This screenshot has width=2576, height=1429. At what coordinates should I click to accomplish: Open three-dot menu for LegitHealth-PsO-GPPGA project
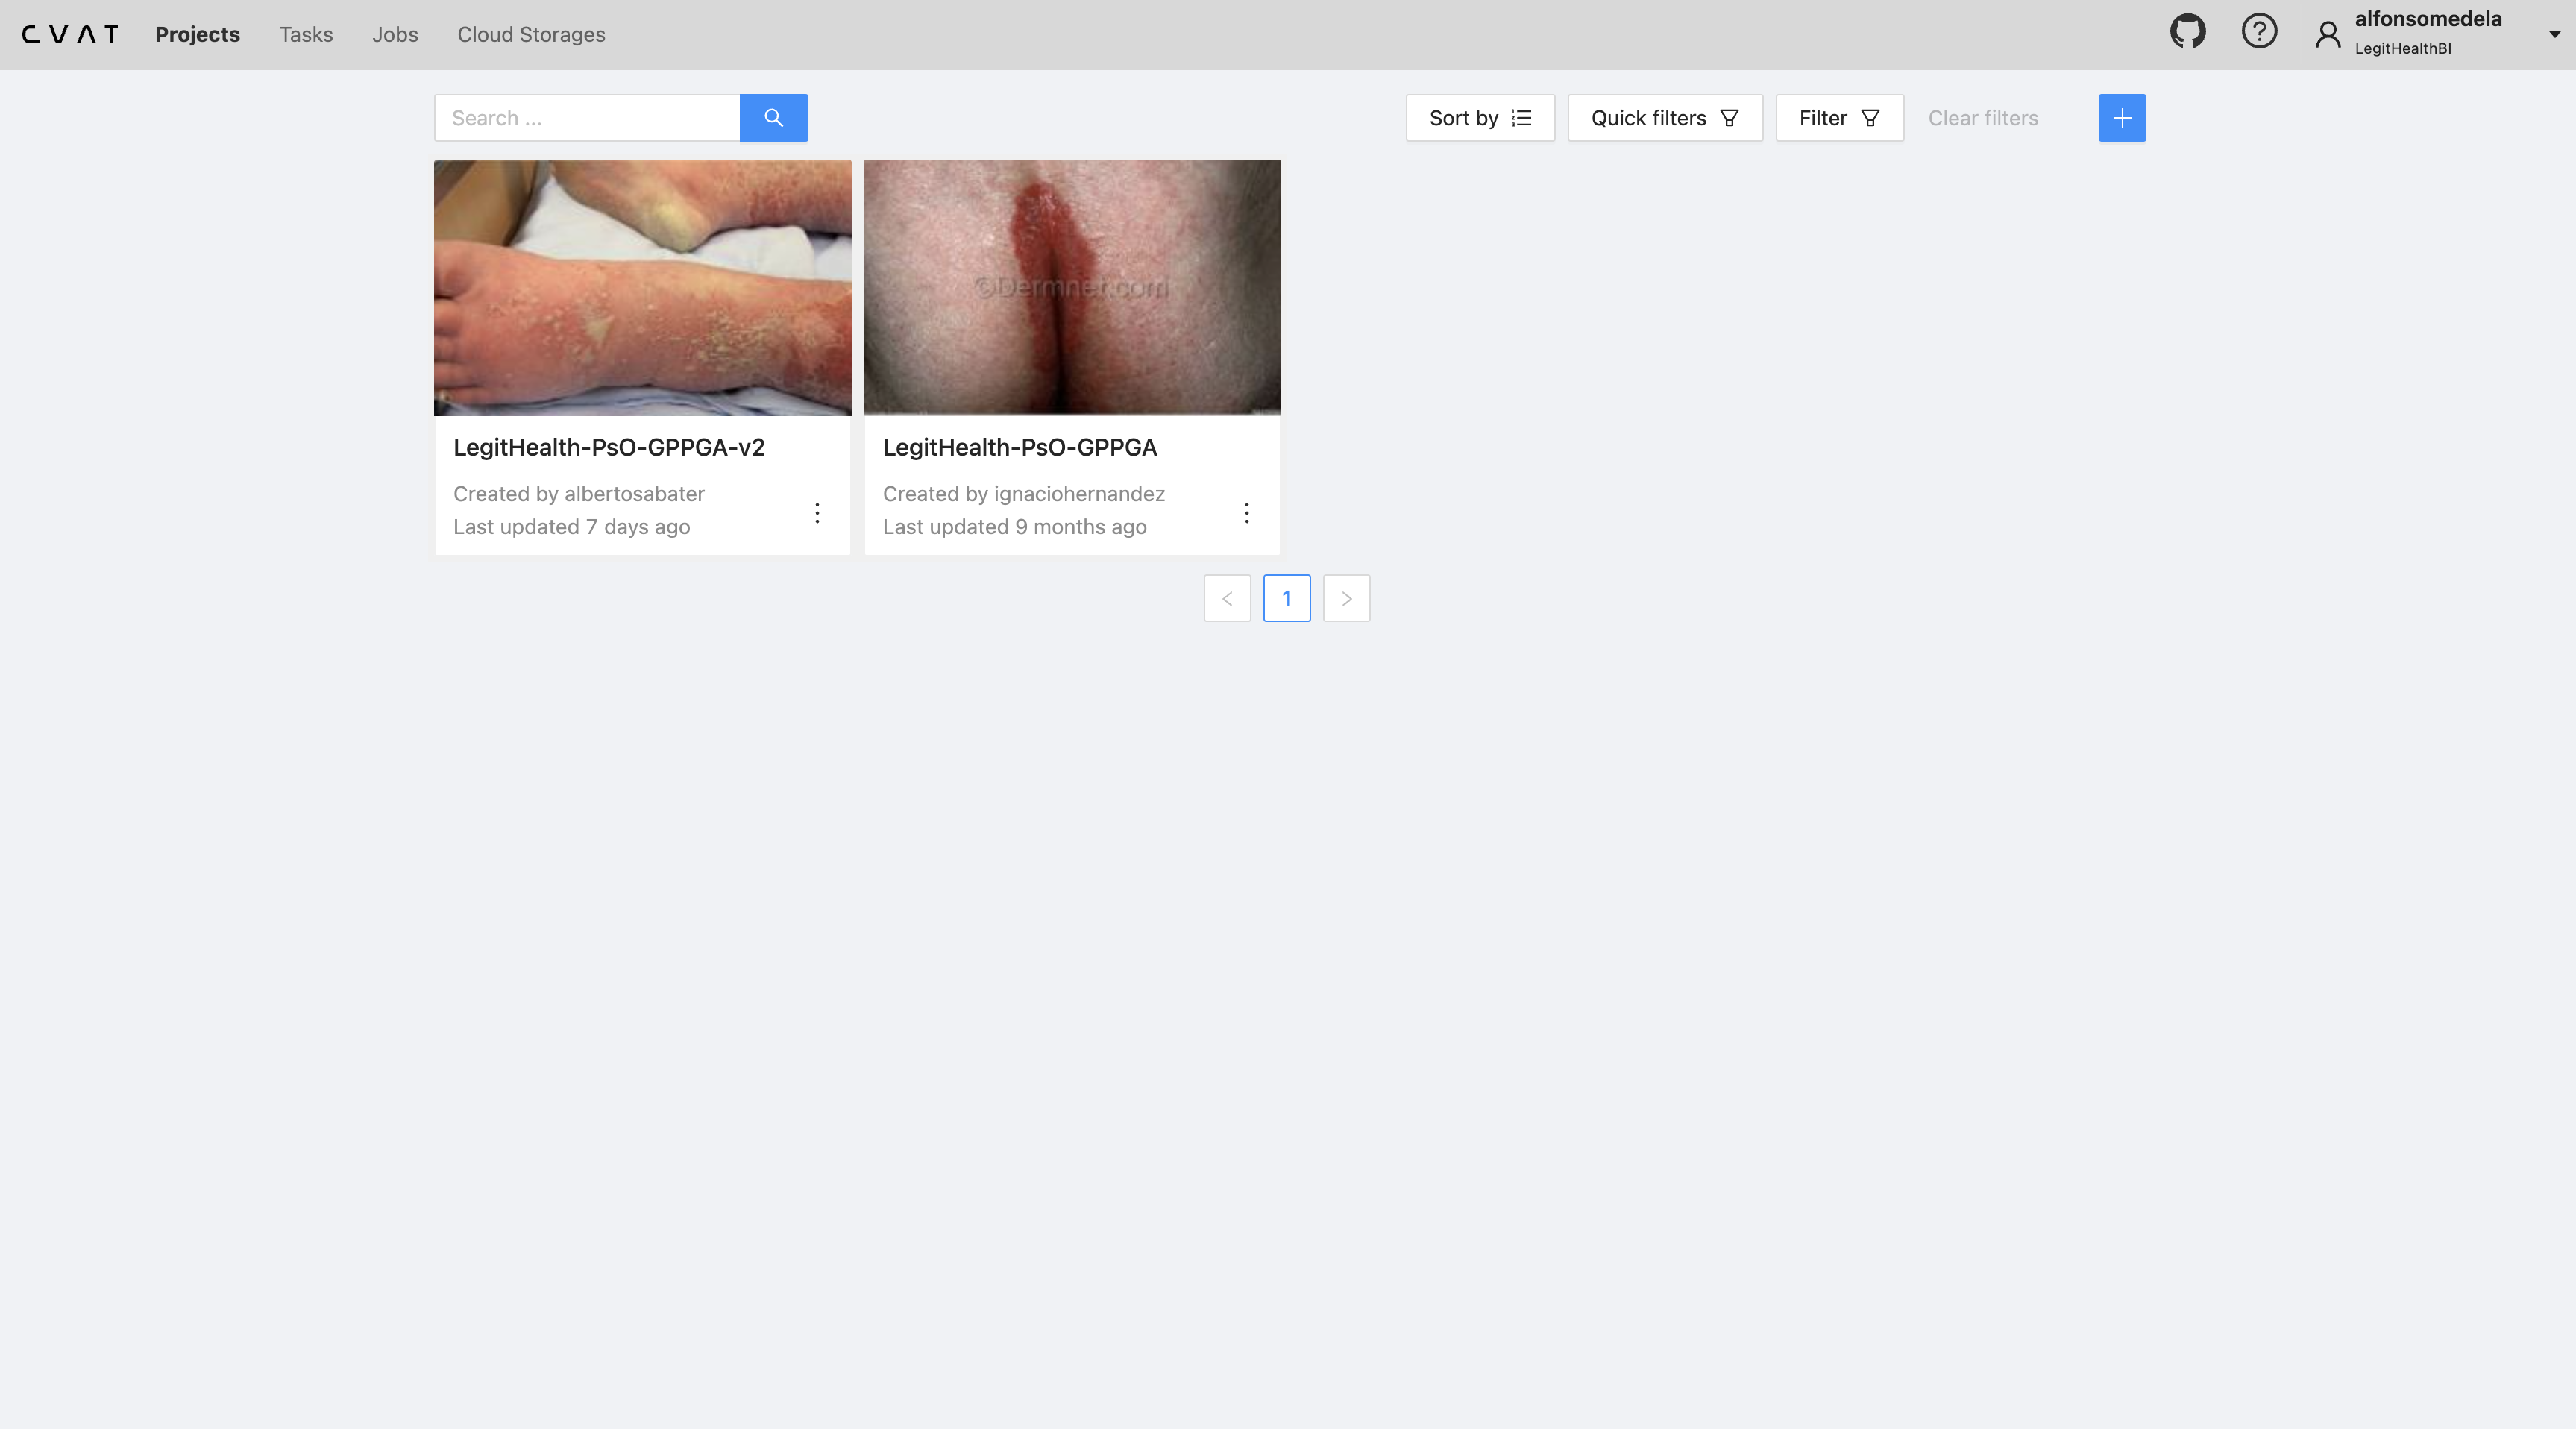coord(1246,513)
